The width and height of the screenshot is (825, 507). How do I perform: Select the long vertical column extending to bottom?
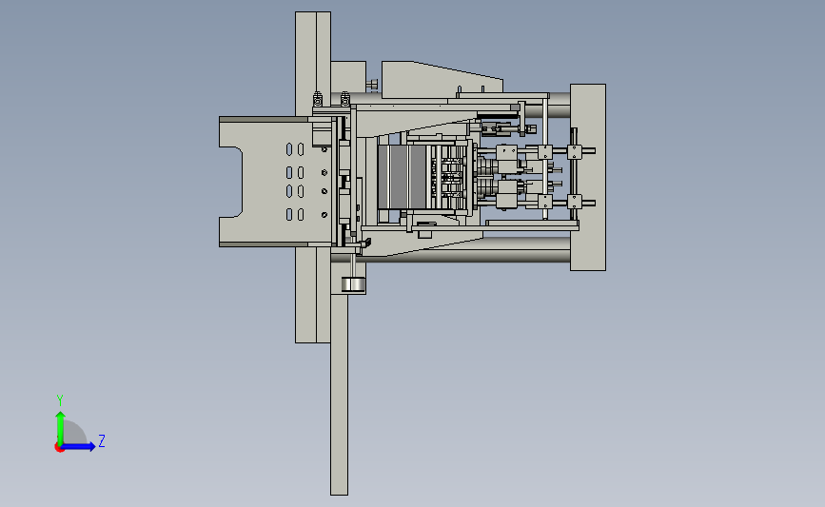point(339,395)
